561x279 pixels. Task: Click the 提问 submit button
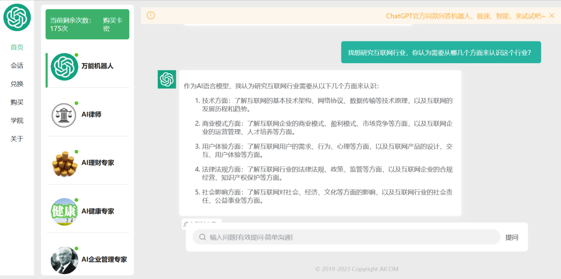pyautogui.click(x=512, y=238)
